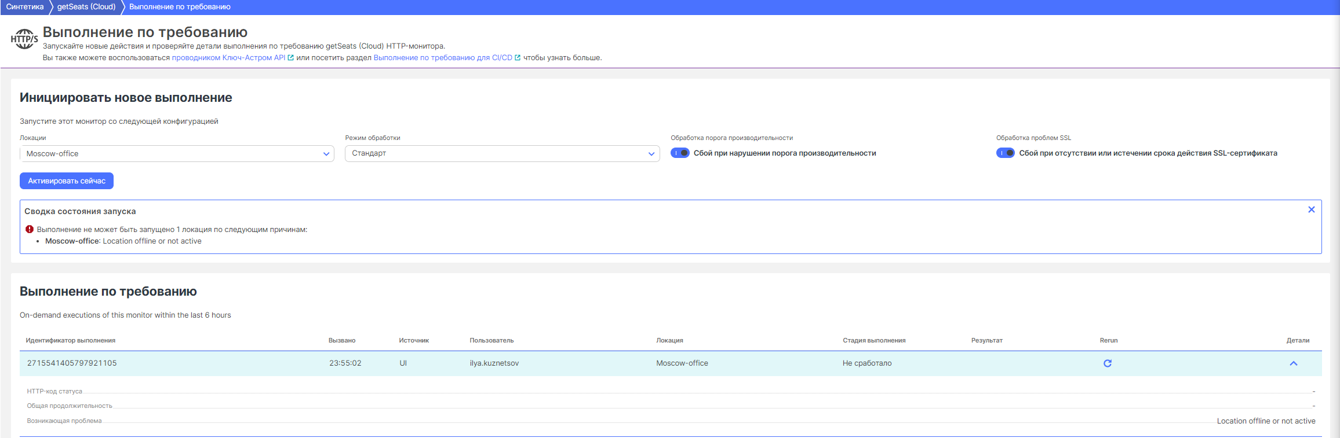The image size is (1340, 438).
Task: Click external link icon after CI/CD link
Action: pyautogui.click(x=518, y=58)
